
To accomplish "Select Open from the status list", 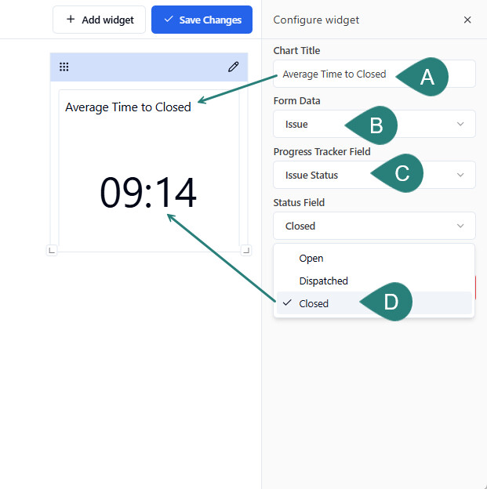I will point(374,259).
